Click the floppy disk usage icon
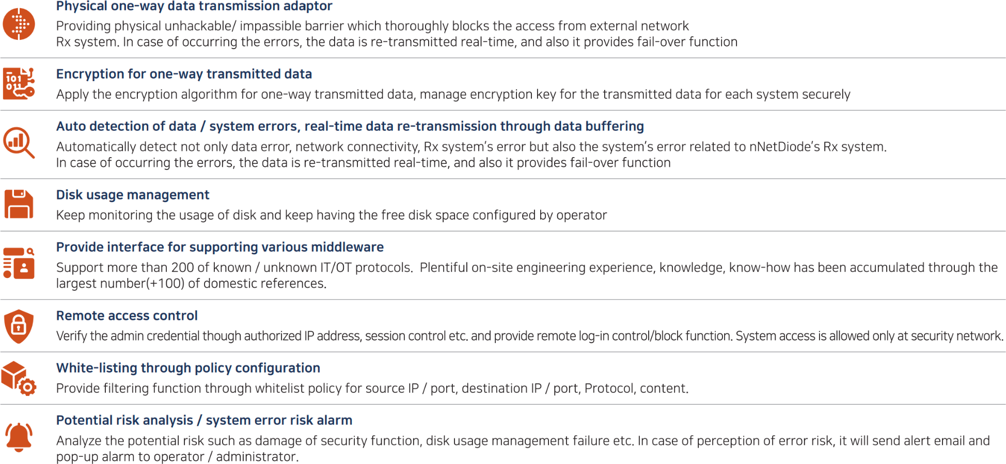Screen dimensions: 1006x464 19,204
